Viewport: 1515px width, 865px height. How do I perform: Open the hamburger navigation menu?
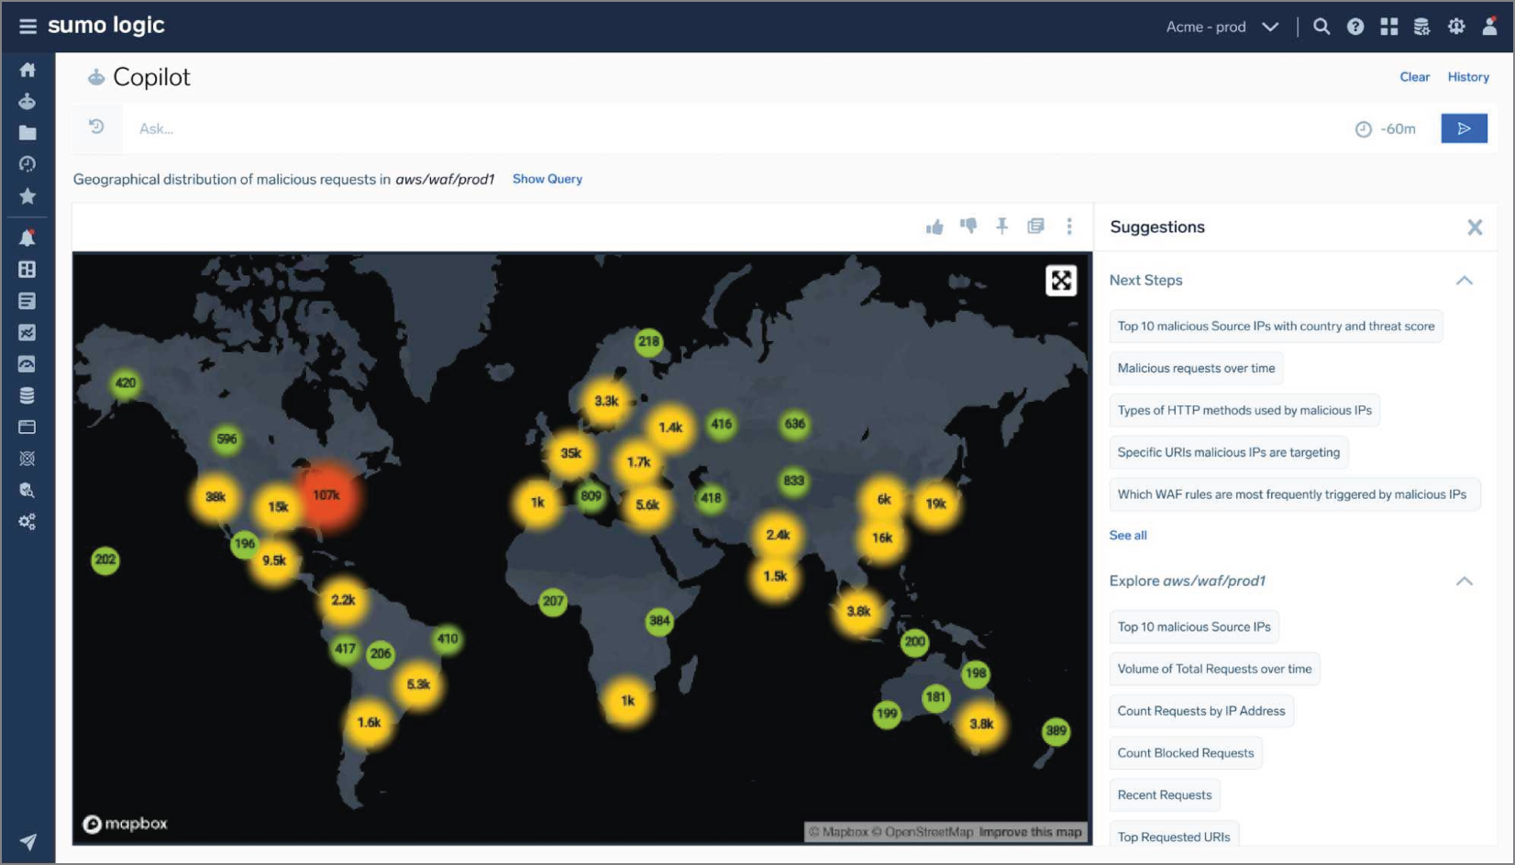coord(28,26)
